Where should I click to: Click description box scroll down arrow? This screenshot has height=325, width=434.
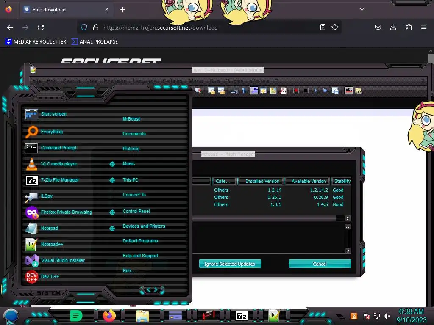[348, 251]
